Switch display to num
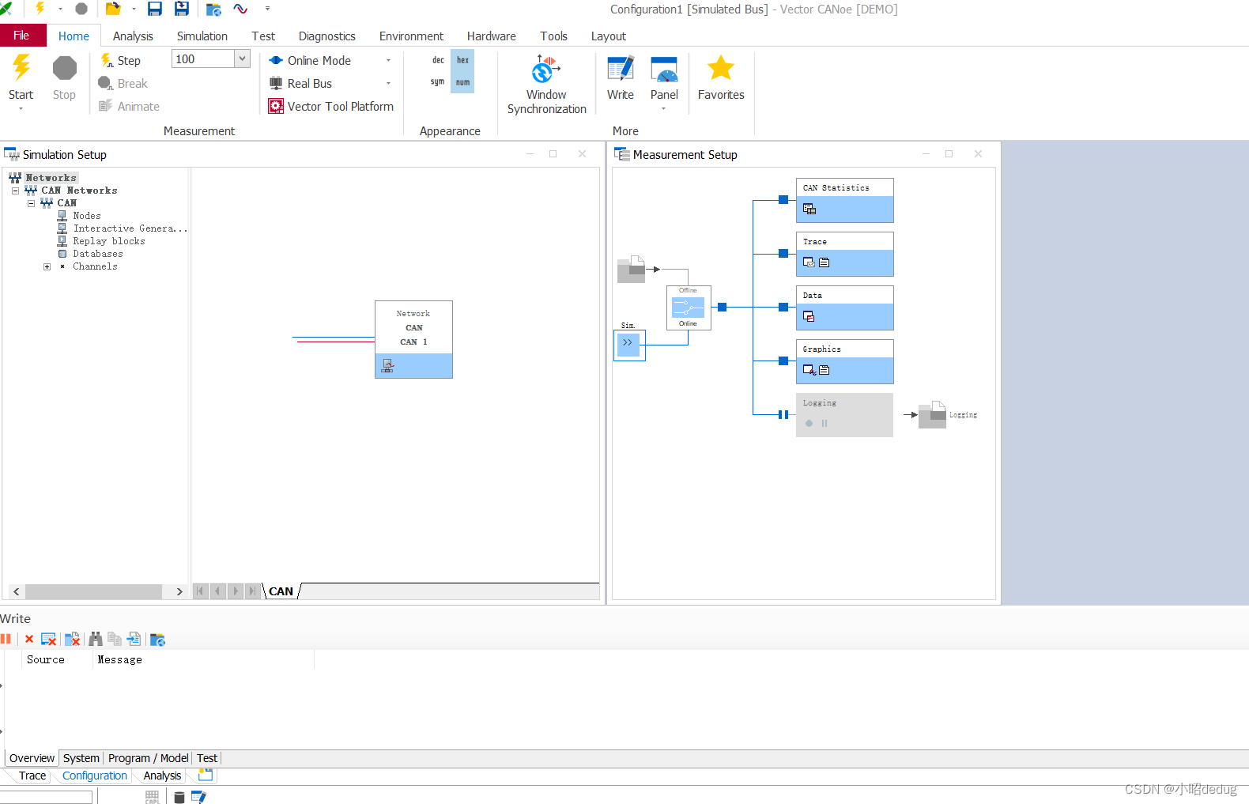This screenshot has width=1249, height=804. click(463, 82)
